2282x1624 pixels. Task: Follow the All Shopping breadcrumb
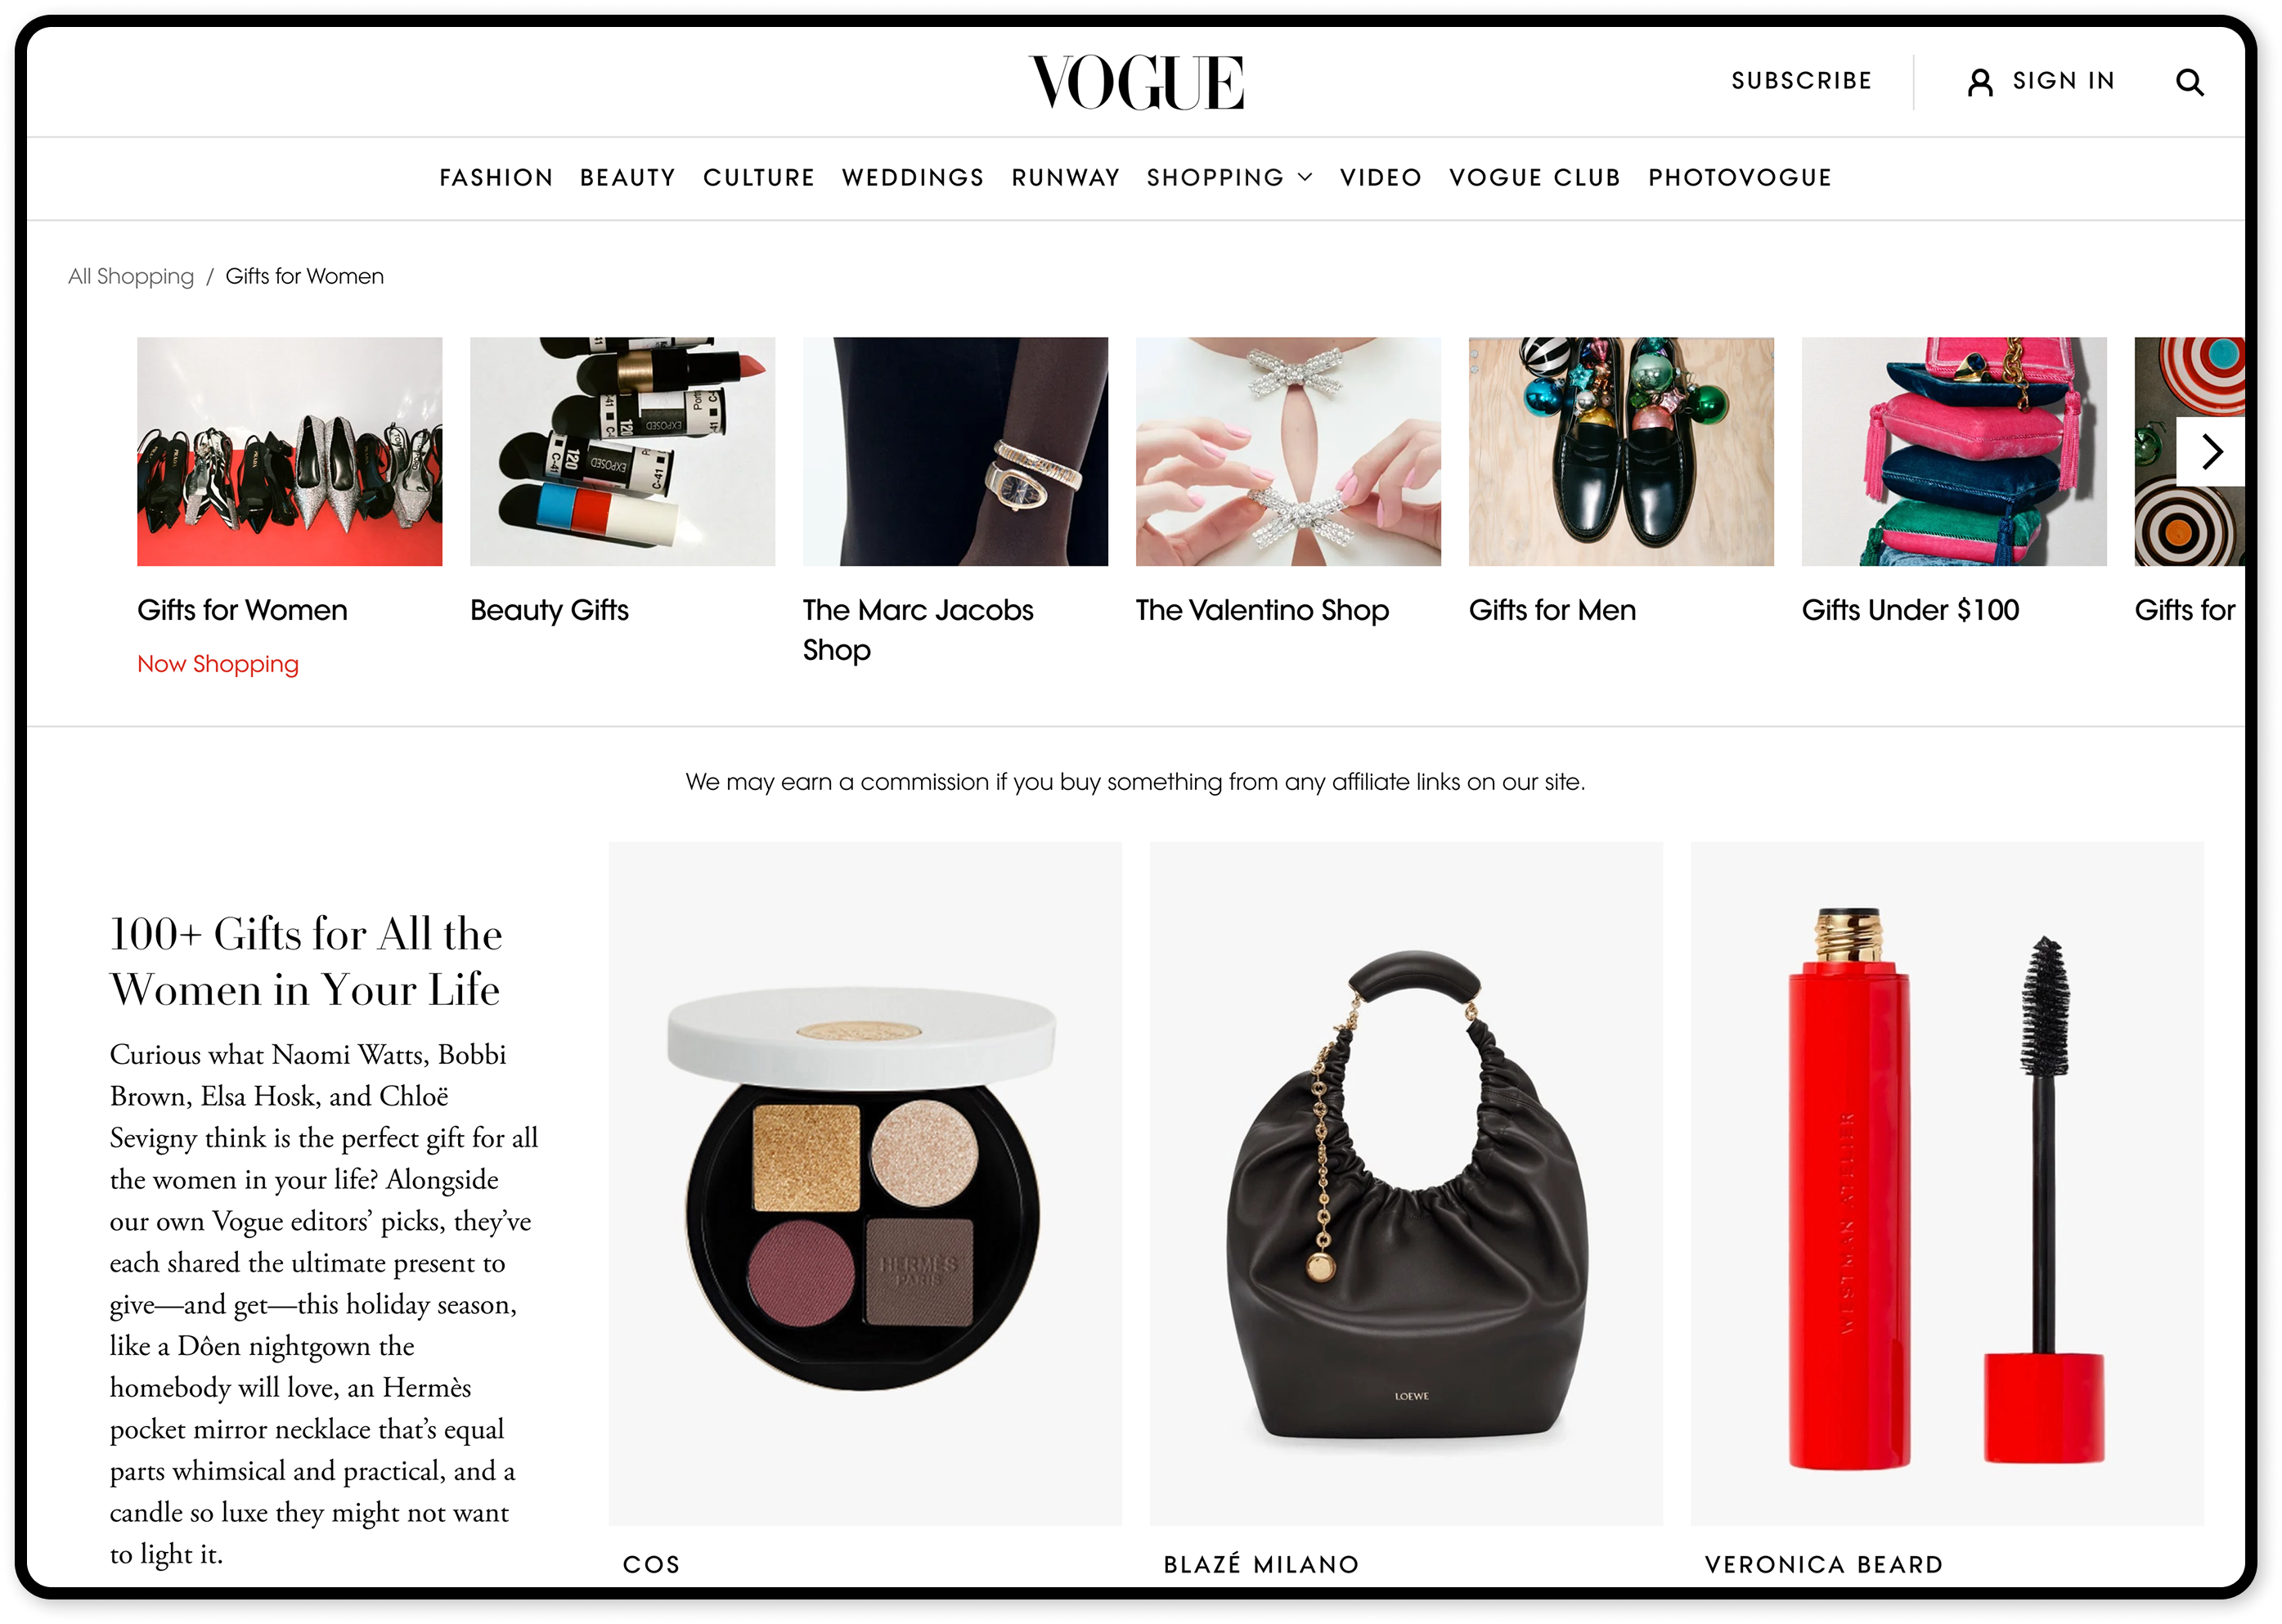tap(131, 277)
